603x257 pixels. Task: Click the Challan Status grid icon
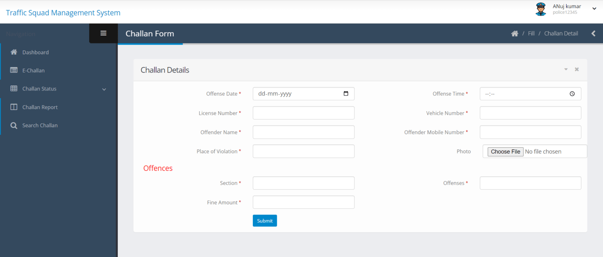coord(13,89)
